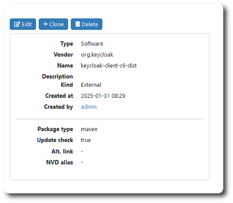Click the Alt. link label
The height and width of the screenshot is (203, 233).
(x=62, y=151)
